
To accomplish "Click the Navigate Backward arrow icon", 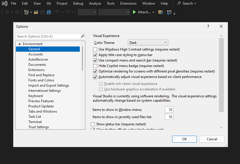I will click(7, 12).
